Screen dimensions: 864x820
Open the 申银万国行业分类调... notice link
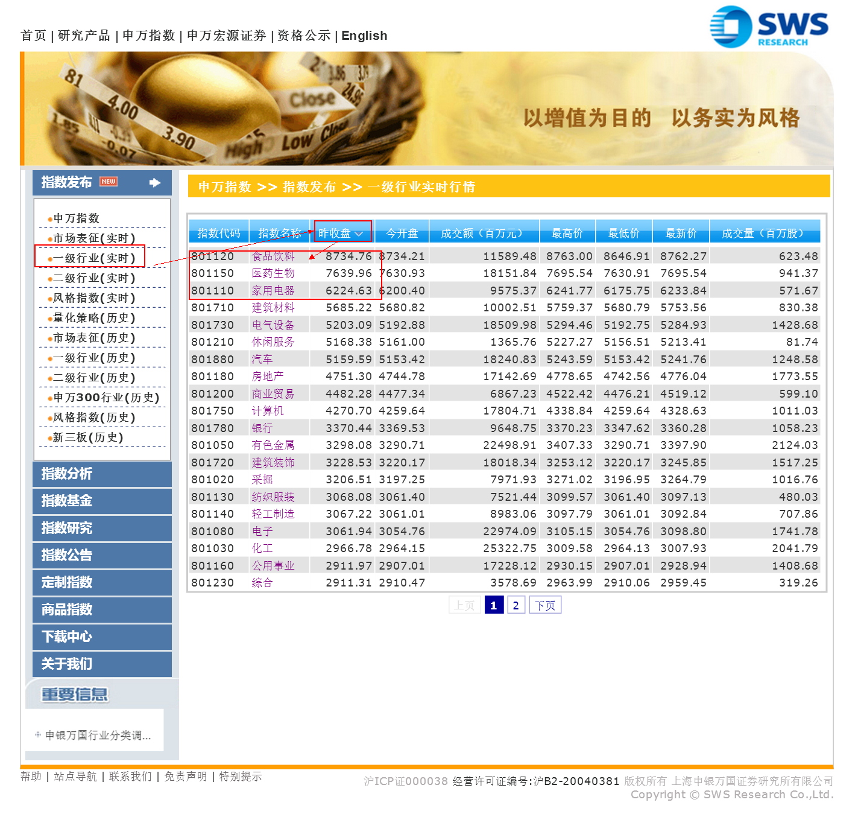pyautogui.click(x=98, y=736)
